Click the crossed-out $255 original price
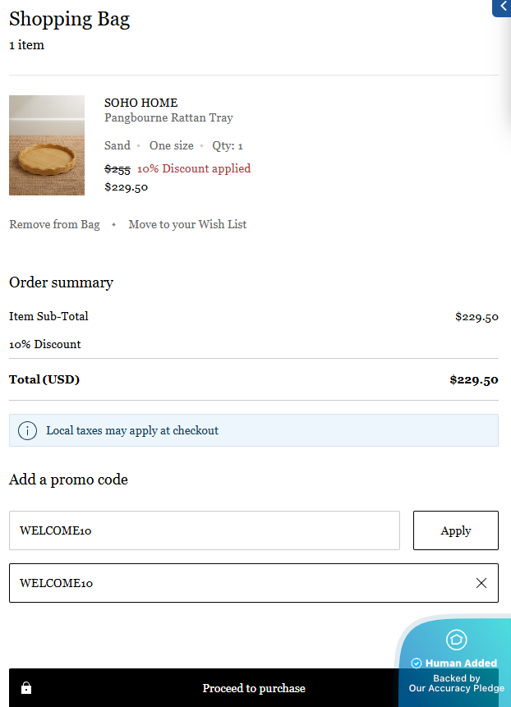 click(117, 168)
